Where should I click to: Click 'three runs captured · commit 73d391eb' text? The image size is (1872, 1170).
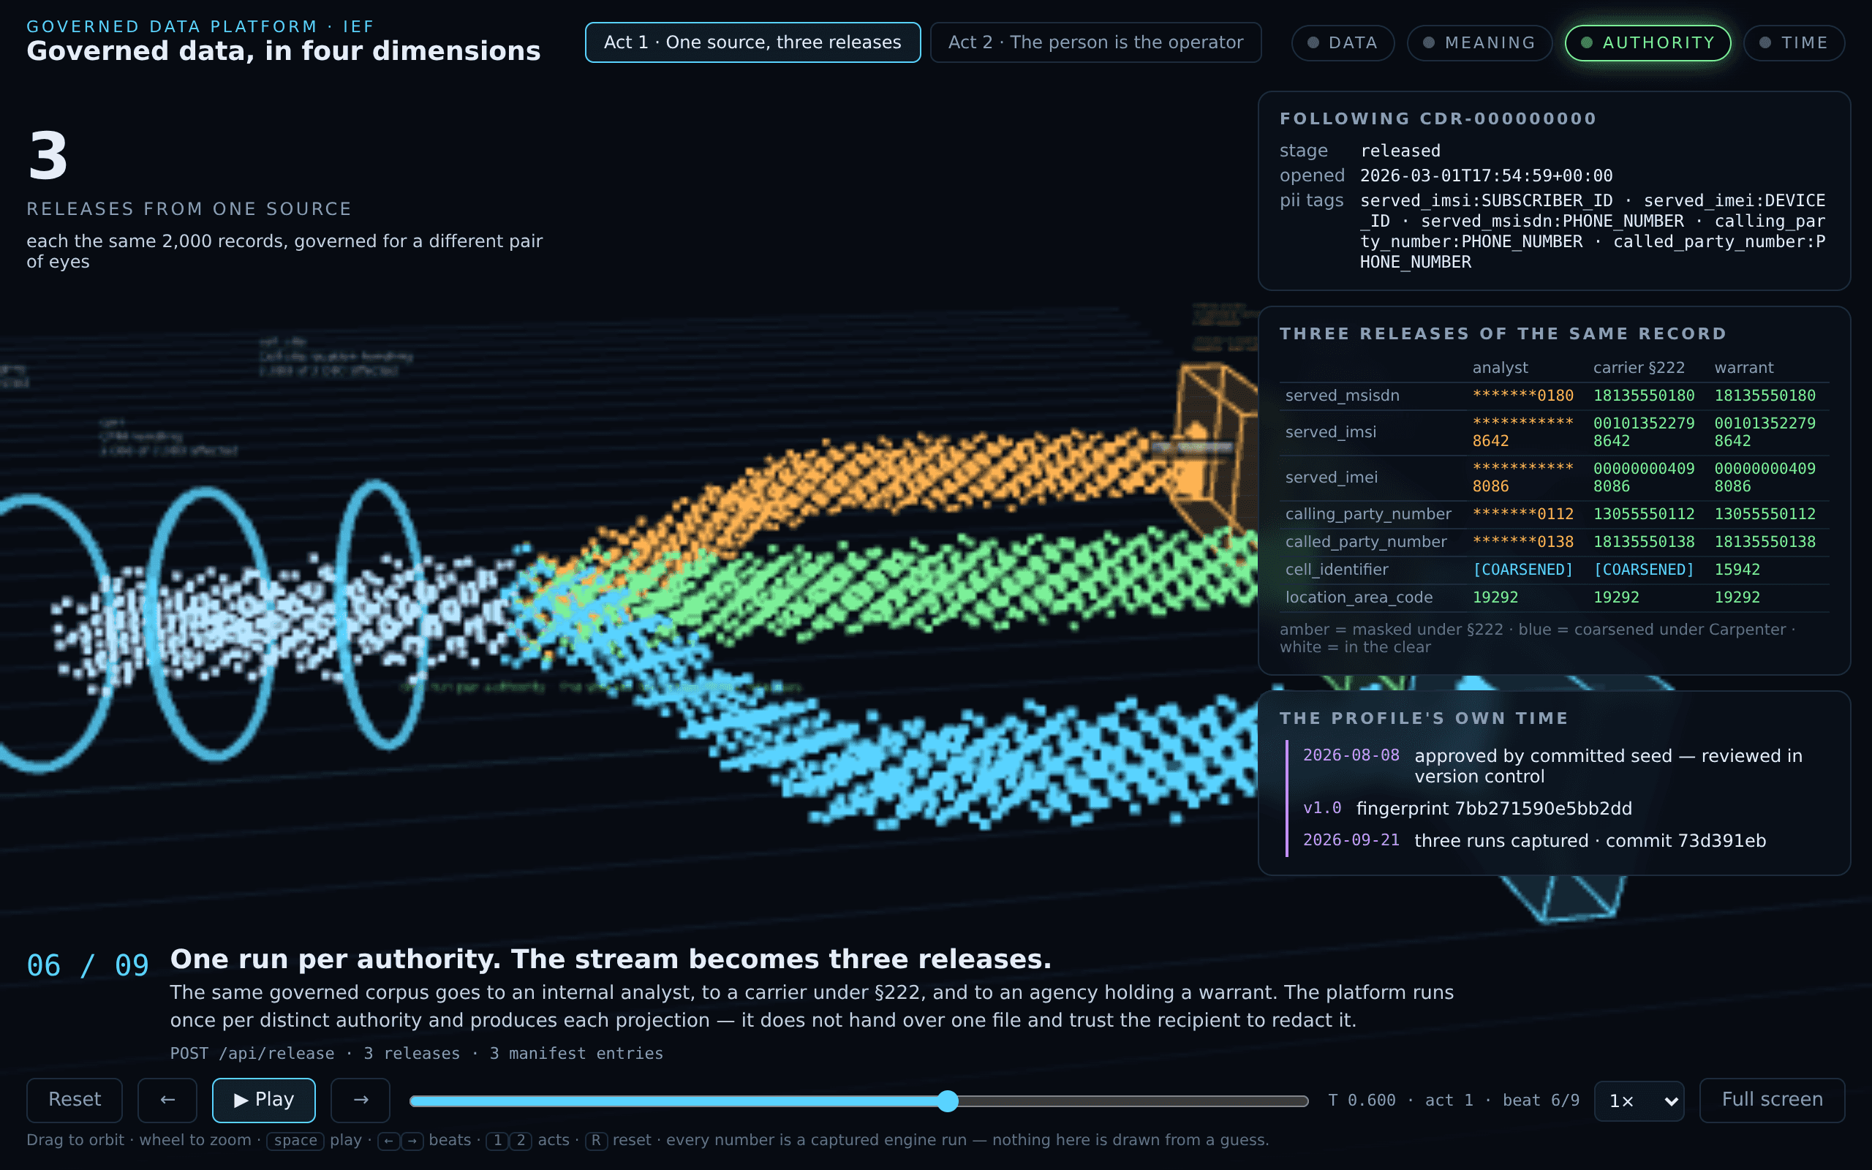1590,840
